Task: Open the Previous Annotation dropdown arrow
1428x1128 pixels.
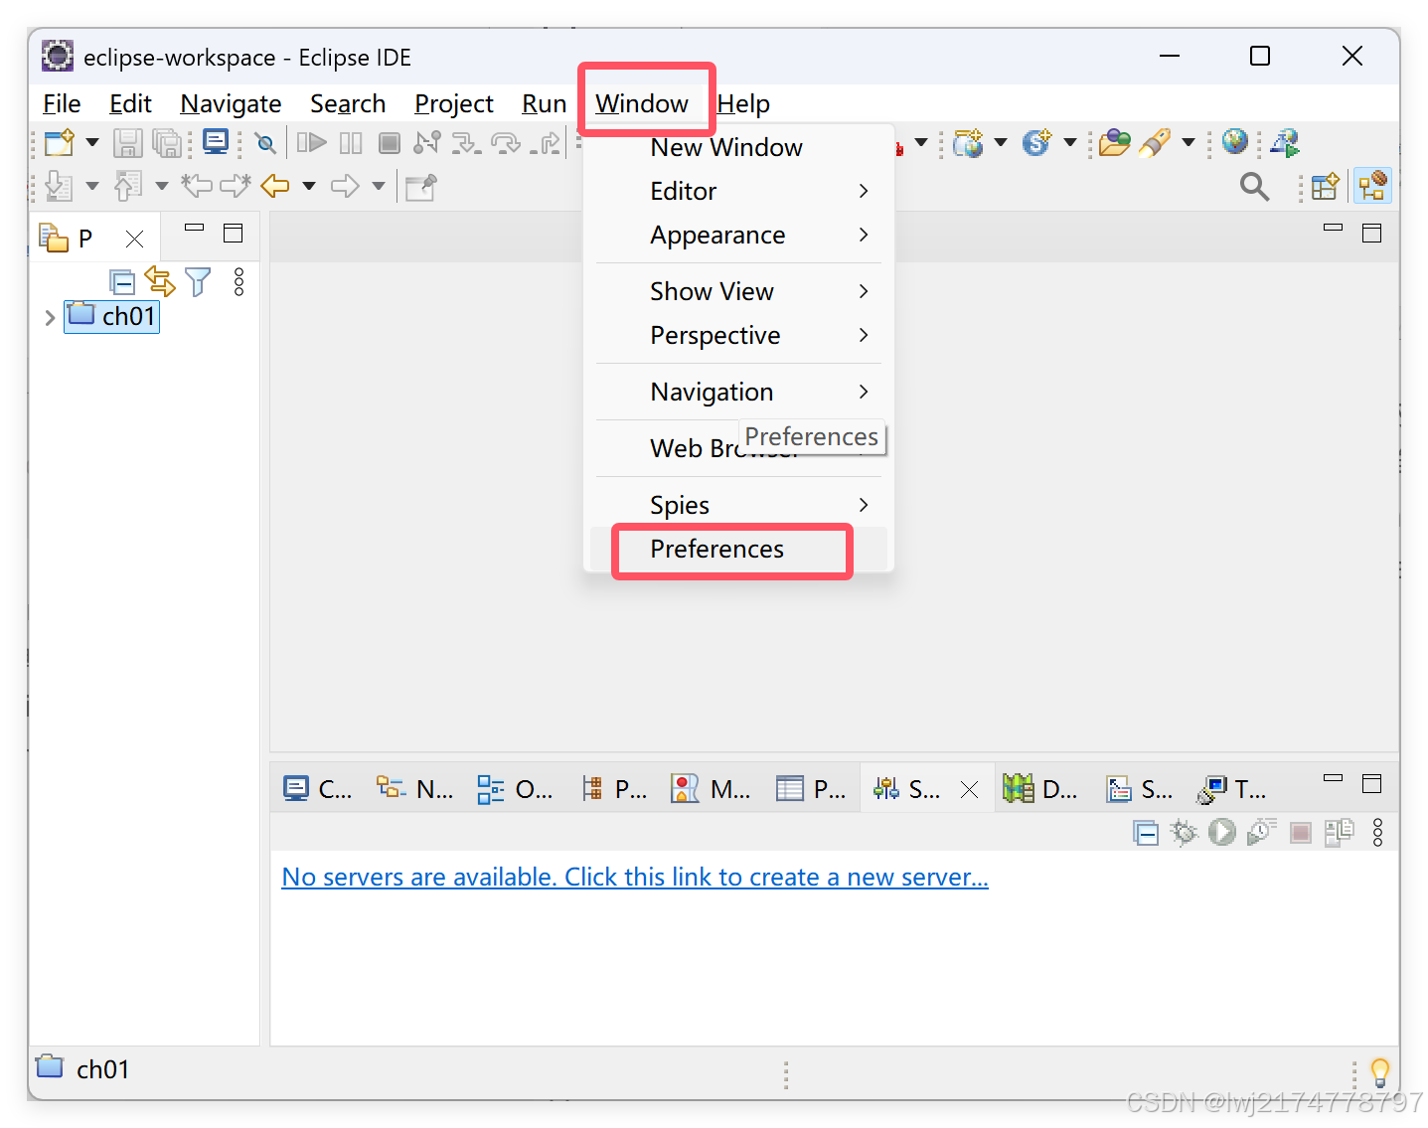Action: (162, 186)
